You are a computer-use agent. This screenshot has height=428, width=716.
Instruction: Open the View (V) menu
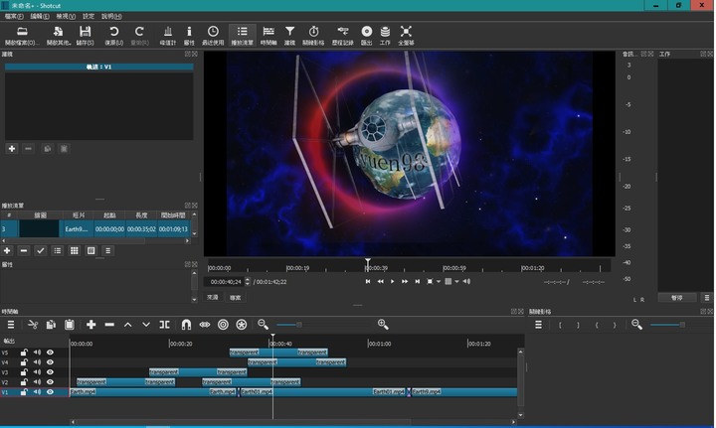tap(66, 17)
